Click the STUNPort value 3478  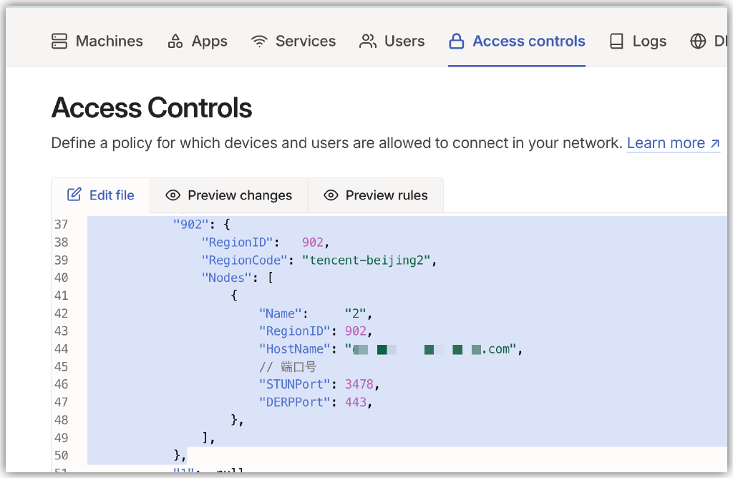pos(359,384)
